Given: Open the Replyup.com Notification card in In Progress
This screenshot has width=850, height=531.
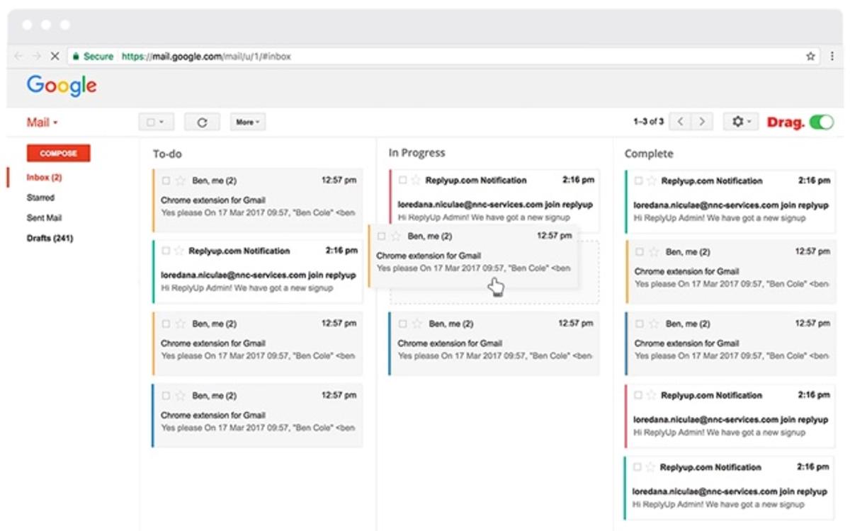Looking at the screenshot, I should coord(494,201).
